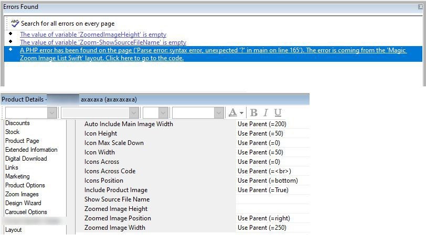
Task: Open the first toolbar combo box
Action: click(51, 113)
